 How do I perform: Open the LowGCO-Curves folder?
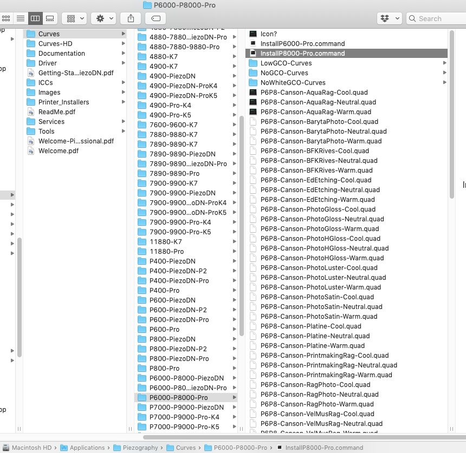(286, 63)
